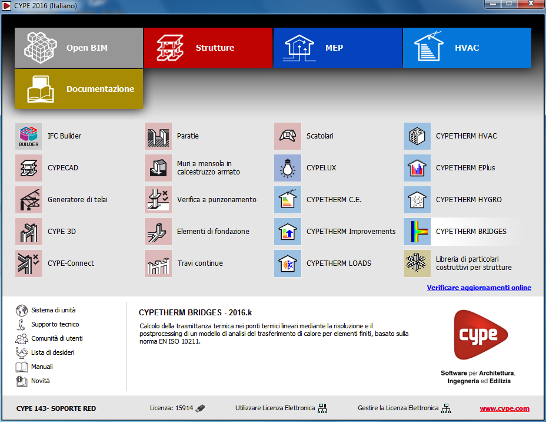Switch to the Open BIM category tab
Image resolution: width=546 pixels, height=422 pixels.
click(79, 48)
